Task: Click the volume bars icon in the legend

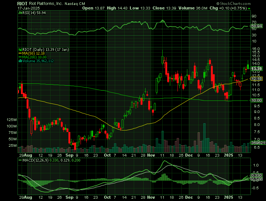Action: 20,61
